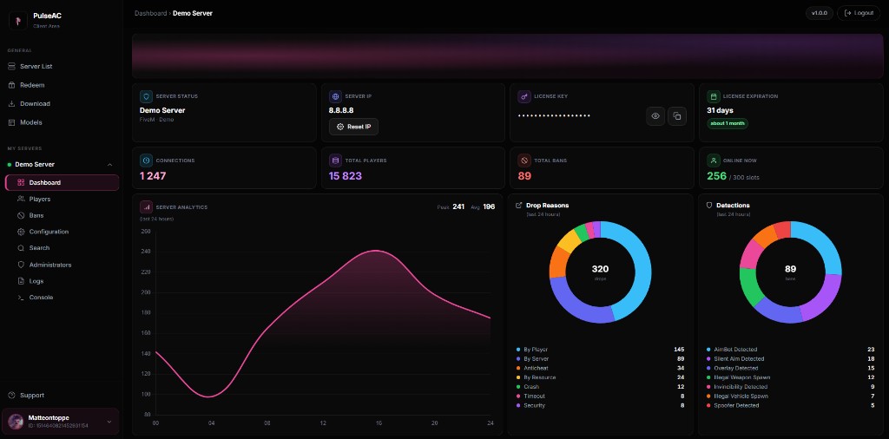
Task: Click the Configuration gear icon
Action: [21, 232]
